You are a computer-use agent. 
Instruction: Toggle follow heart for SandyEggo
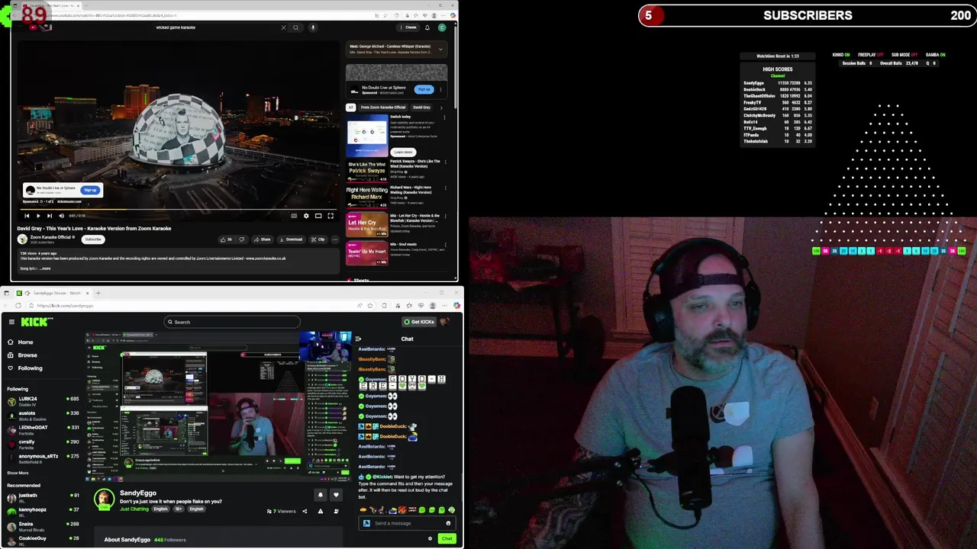[336, 495]
